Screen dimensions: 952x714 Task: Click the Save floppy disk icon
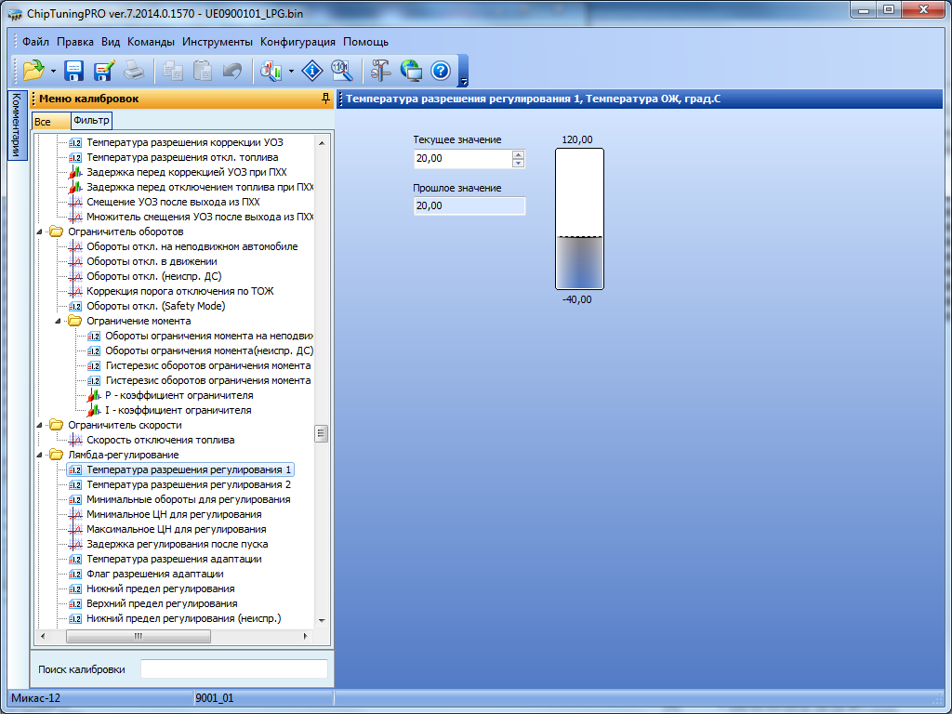73,70
